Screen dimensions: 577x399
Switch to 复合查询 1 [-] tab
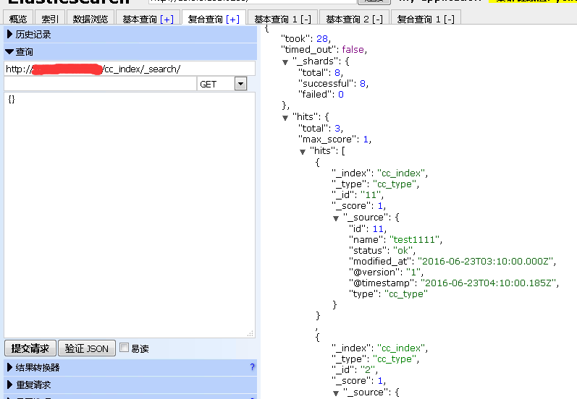pyautogui.click(x=426, y=18)
